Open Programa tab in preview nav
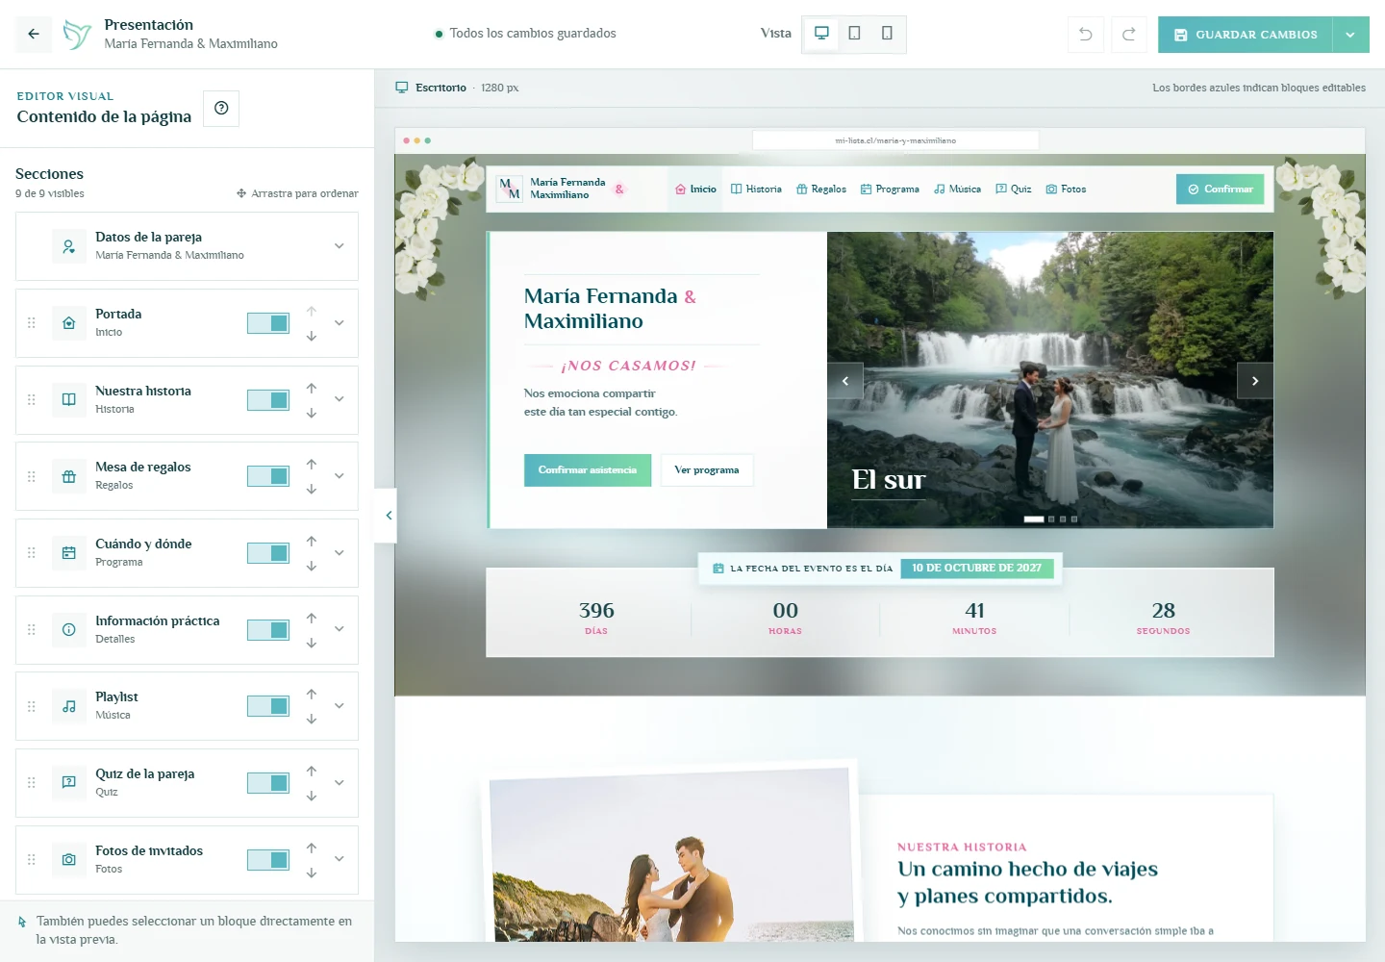1385x962 pixels. click(890, 190)
